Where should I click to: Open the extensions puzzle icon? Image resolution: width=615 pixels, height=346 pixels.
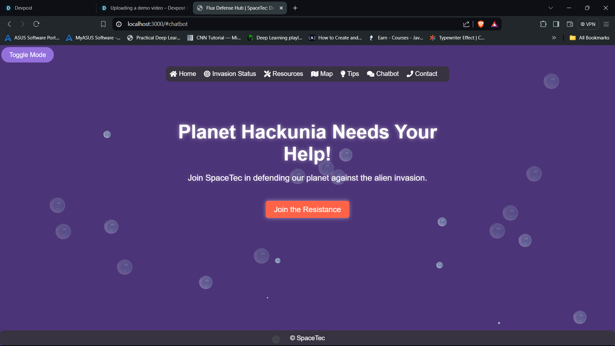543,24
